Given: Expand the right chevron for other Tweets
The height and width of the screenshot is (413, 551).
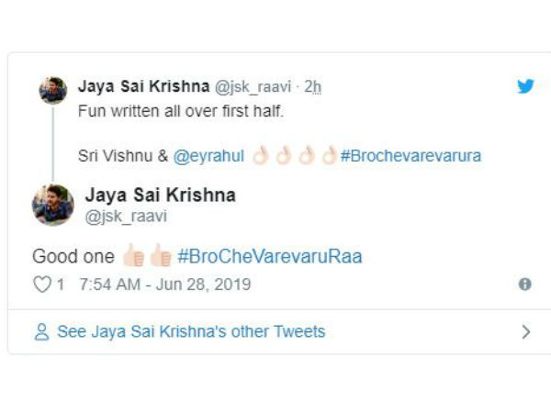Looking at the screenshot, I should click(526, 332).
